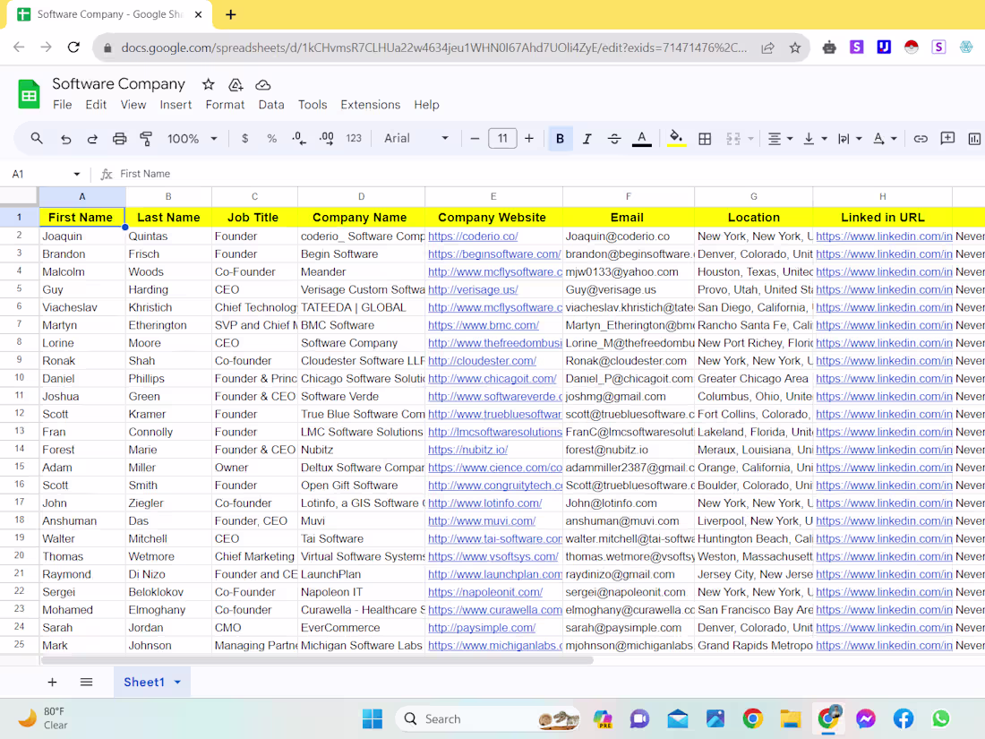Viewport: 985px width, 739px height.
Task: Click the move to Drive icon
Action: coord(236,84)
